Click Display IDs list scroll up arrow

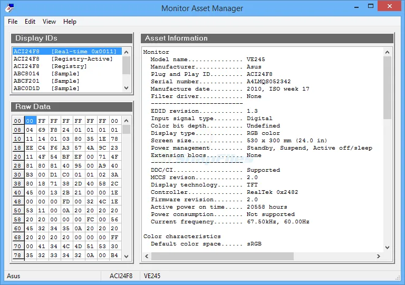pyautogui.click(x=127, y=52)
